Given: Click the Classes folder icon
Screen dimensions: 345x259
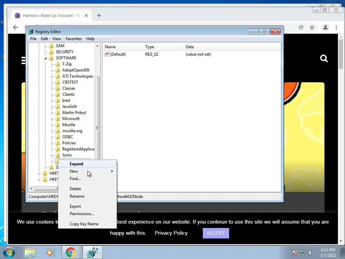Looking at the screenshot, I should [58, 88].
